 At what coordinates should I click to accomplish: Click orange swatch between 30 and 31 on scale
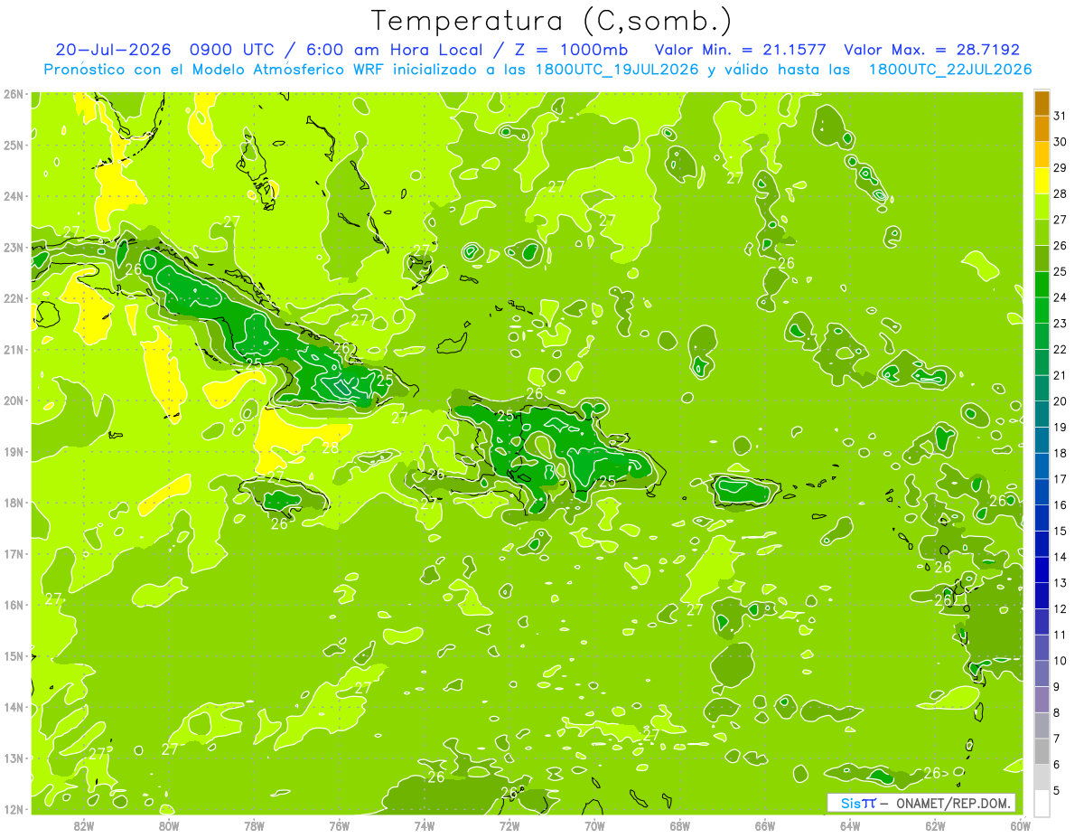(1042, 129)
